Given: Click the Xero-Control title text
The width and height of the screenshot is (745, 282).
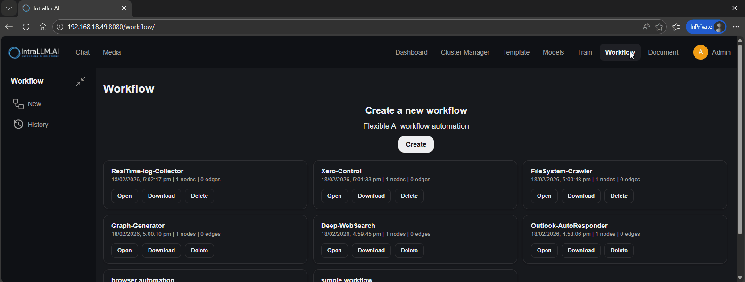Looking at the screenshot, I should [x=341, y=171].
